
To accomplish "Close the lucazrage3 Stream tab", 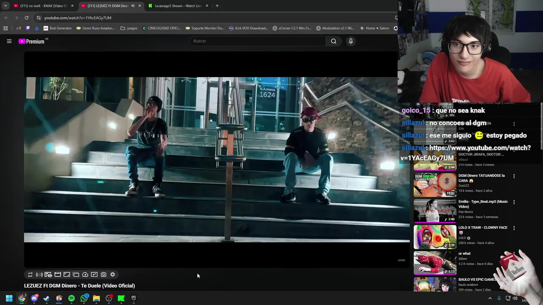I will pos(207,6).
